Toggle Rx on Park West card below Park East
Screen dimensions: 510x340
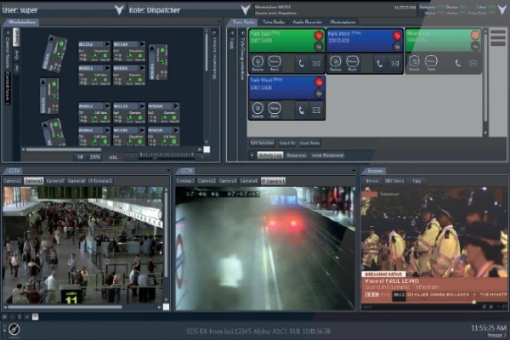[x=319, y=93]
